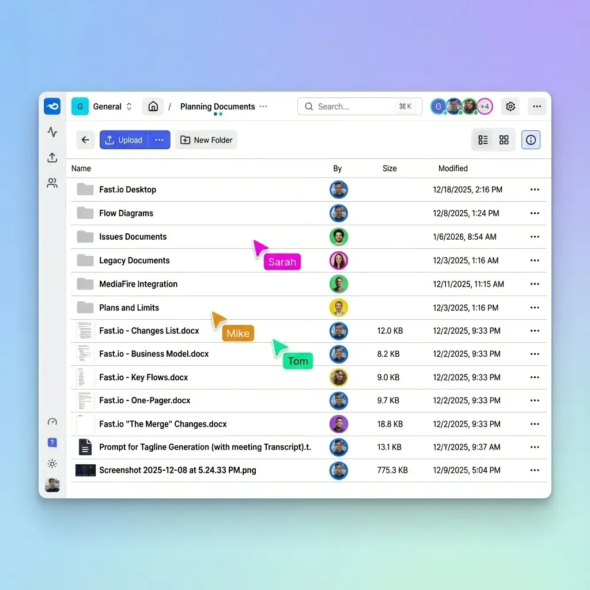
Task: Open the settings gear icon
Action: click(x=510, y=107)
